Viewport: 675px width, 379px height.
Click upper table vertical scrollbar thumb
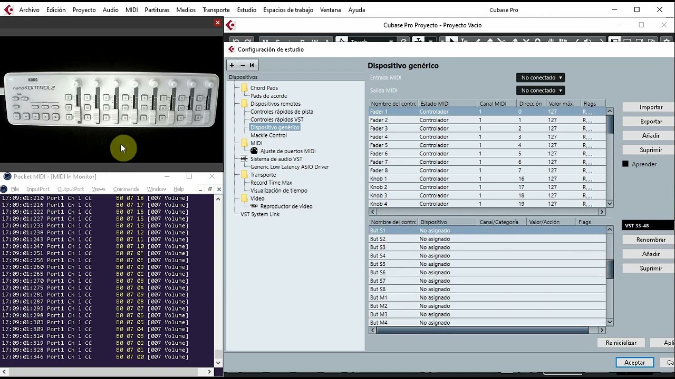pyautogui.click(x=610, y=124)
